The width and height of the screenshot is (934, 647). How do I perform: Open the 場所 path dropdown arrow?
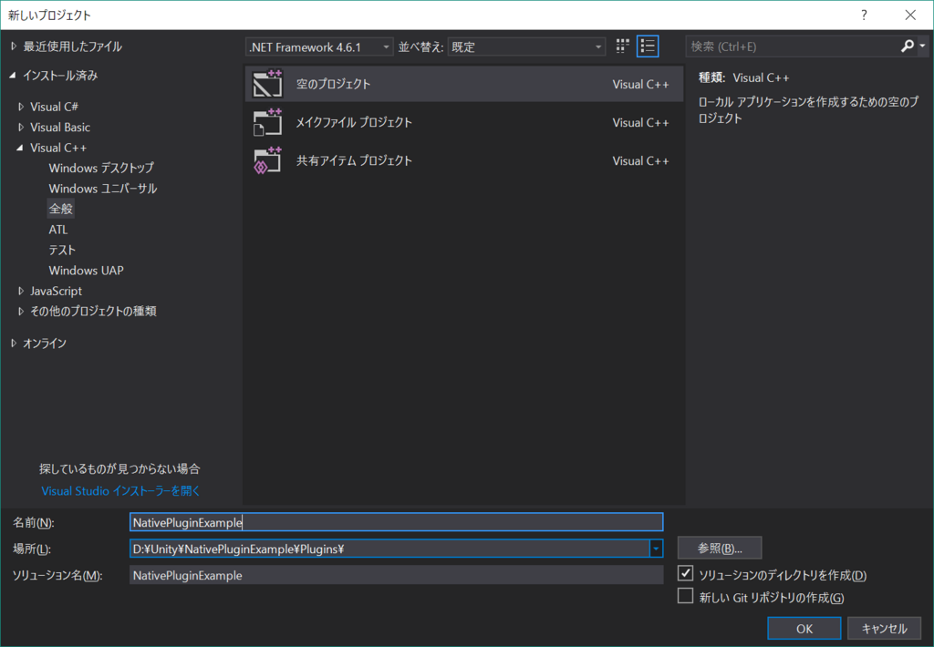coord(656,549)
